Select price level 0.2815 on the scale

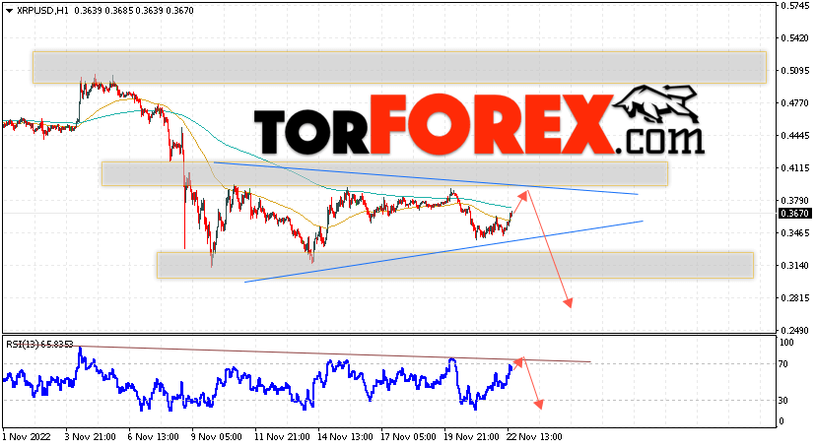pos(794,297)
